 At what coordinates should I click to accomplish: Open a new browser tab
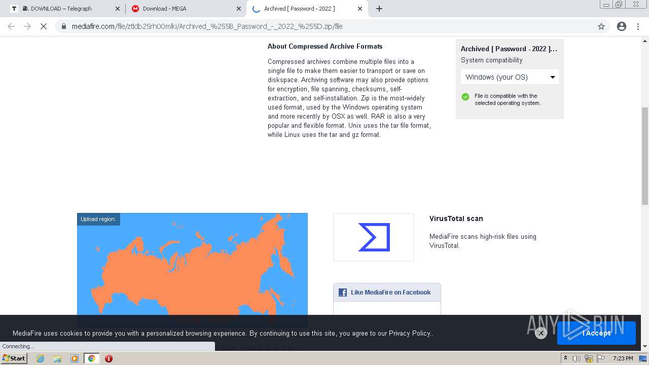tap(379, 9)
